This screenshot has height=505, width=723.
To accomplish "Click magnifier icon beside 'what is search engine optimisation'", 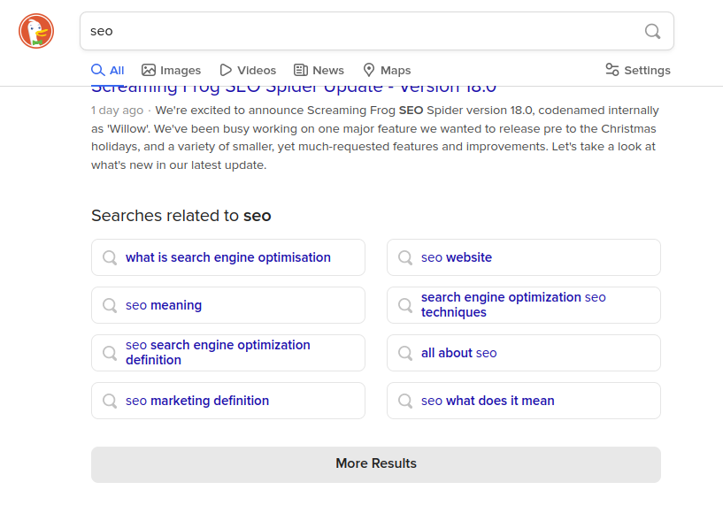I will 110,257.
